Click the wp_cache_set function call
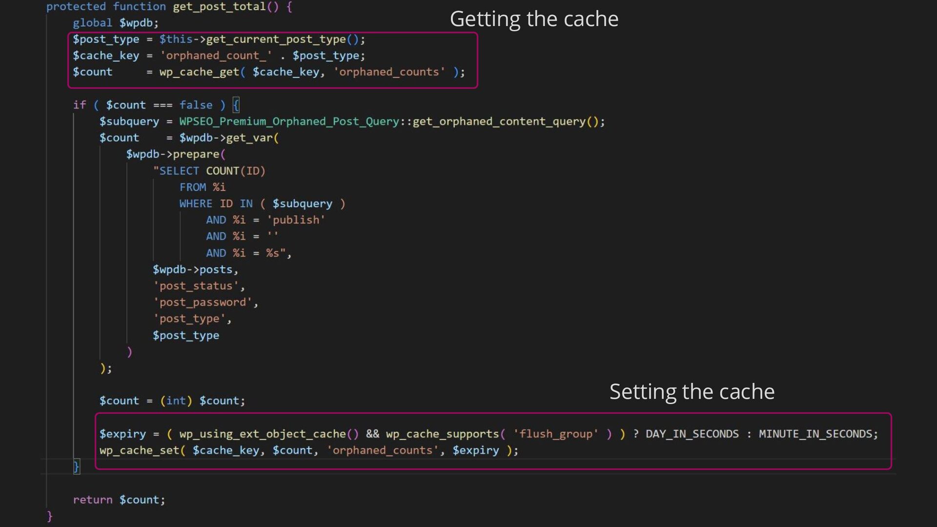 coord(140,450)
